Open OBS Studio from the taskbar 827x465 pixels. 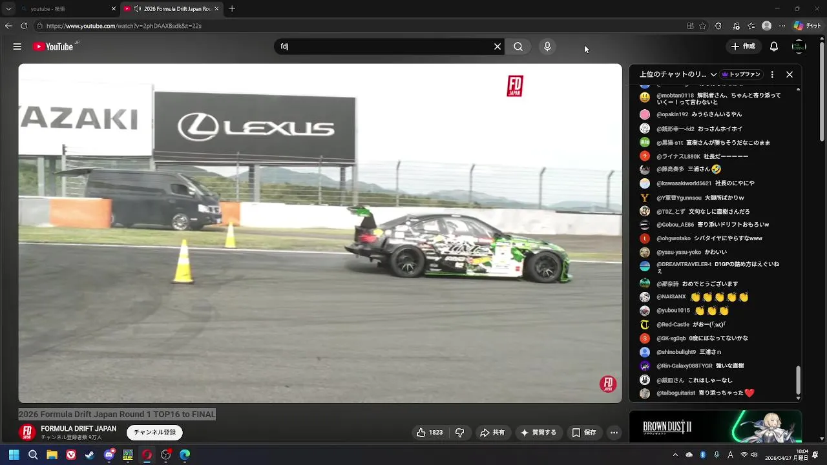pos(166,455)
